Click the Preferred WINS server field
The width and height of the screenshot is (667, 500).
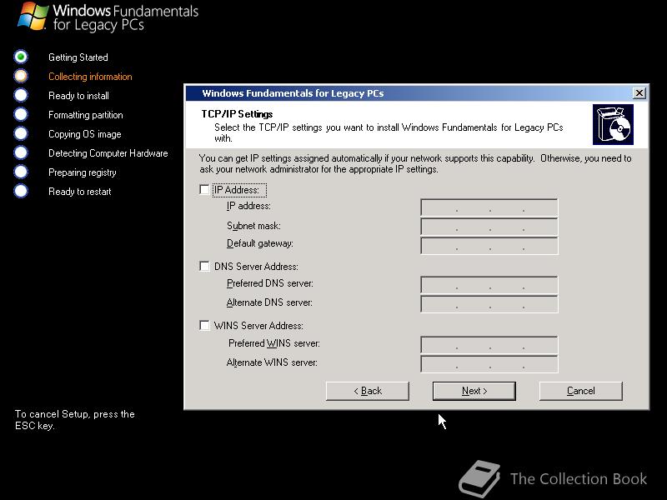489,345
